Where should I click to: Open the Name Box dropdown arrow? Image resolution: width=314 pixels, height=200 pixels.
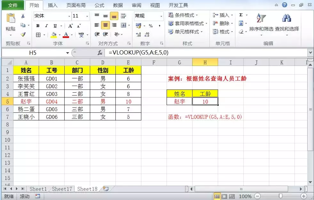(67, 53)
